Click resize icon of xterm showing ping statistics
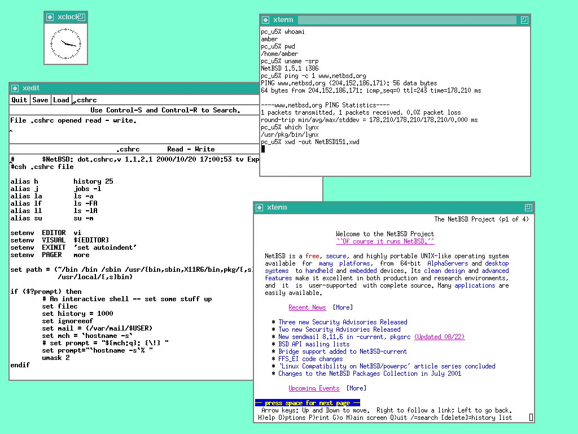 (524, 20)
